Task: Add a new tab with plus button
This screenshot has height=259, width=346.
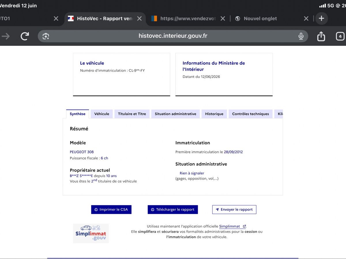Action: [321, 18]
